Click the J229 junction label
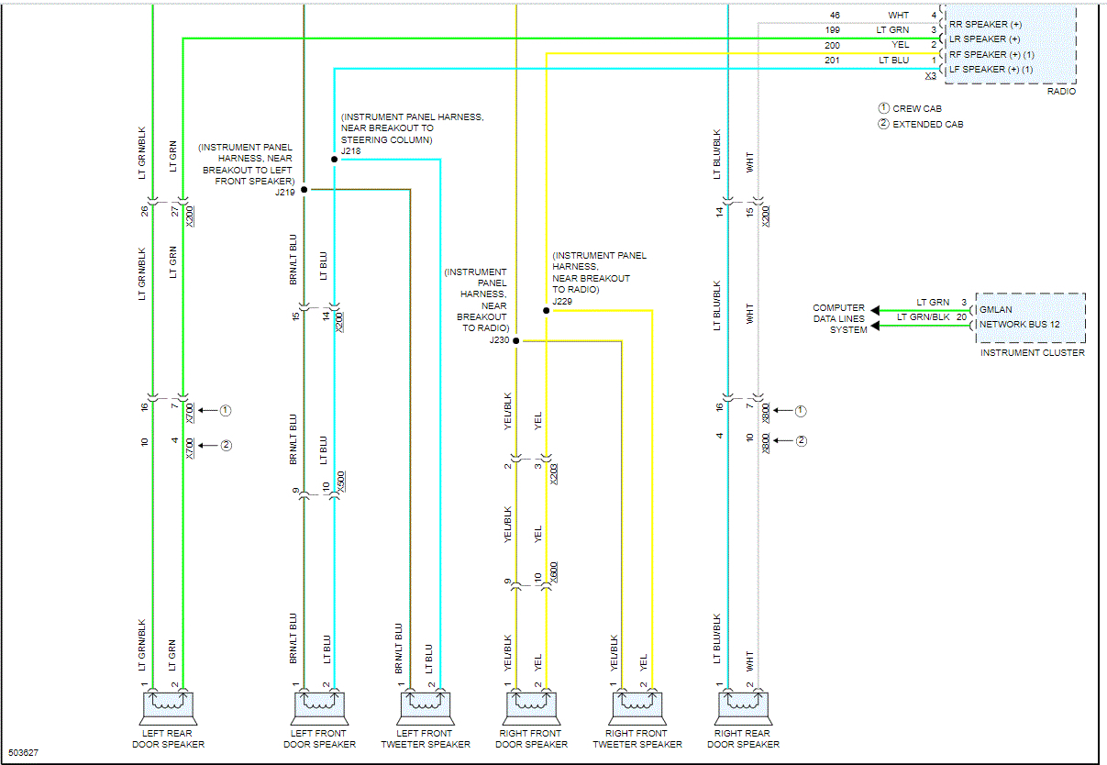This screenshot has width=1107, height=765. 562,301
